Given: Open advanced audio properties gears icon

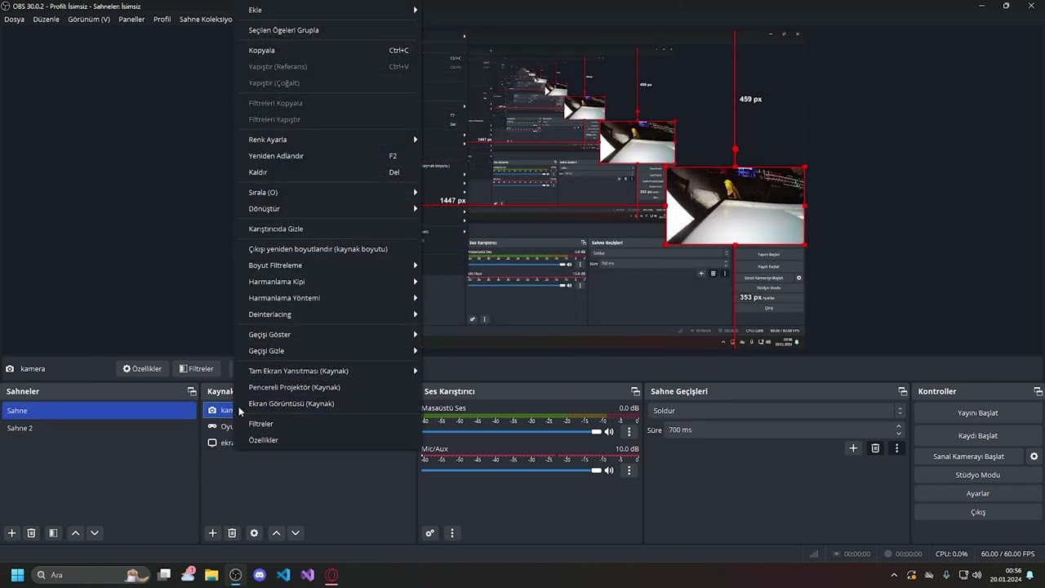Looking at the screenshot, I should click(429, 533).
